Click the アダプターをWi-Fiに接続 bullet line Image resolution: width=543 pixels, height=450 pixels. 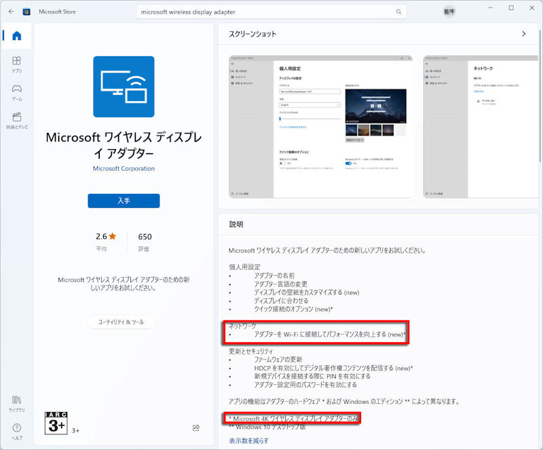pyautogui.click(x=329, y=334)
